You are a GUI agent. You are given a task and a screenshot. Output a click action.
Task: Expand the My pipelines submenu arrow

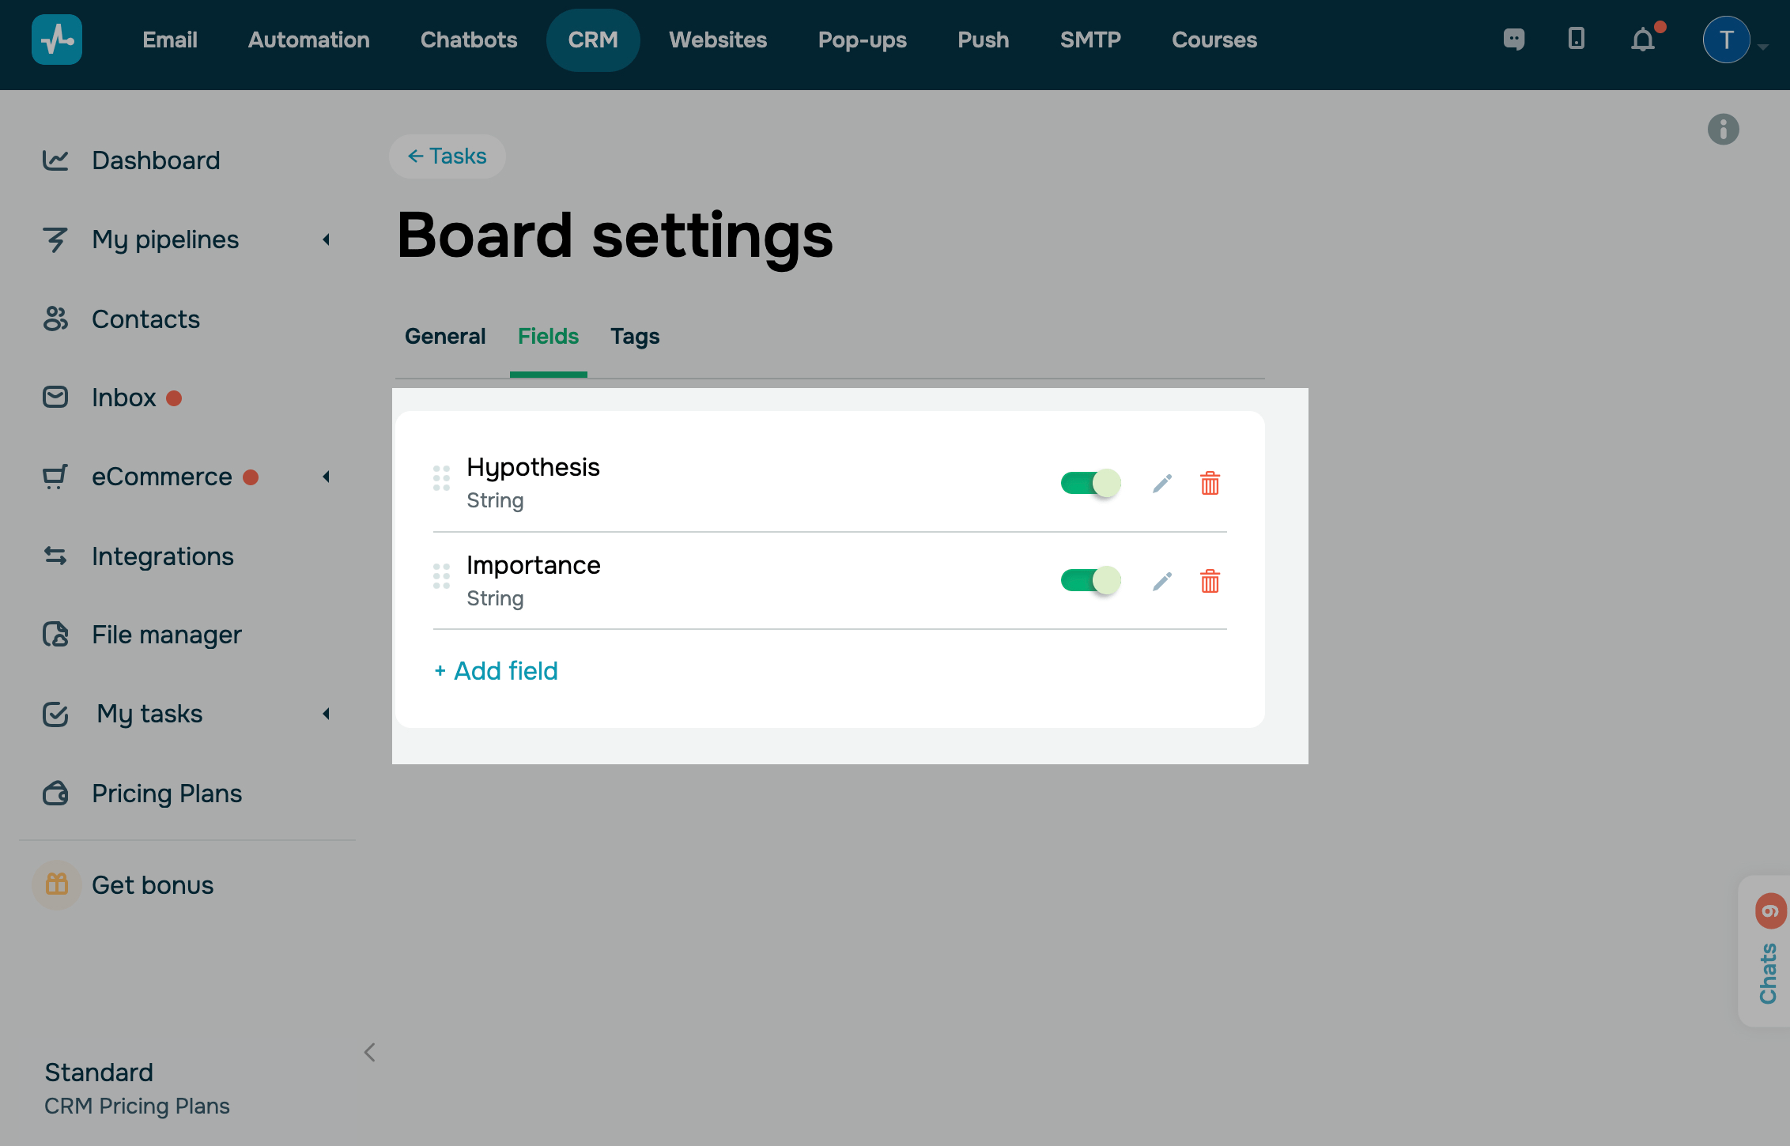326,239
